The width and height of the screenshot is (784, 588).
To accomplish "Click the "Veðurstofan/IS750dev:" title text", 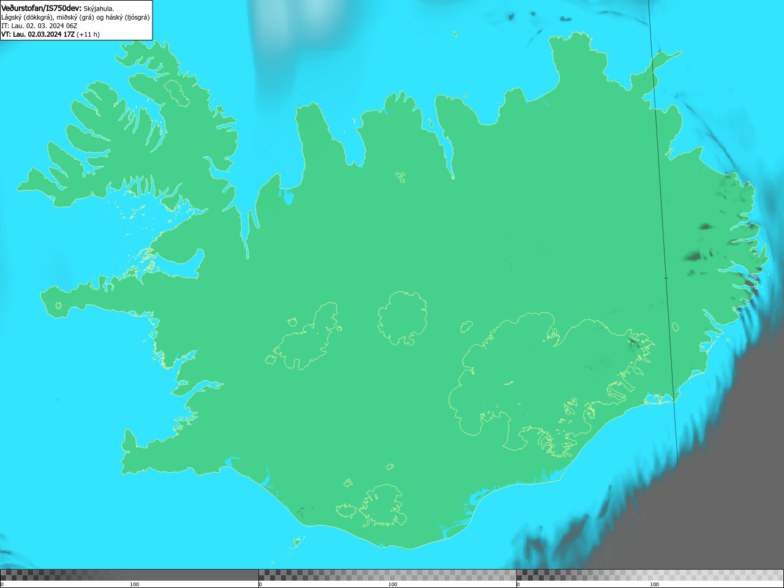I will click(x=42, y=8).
